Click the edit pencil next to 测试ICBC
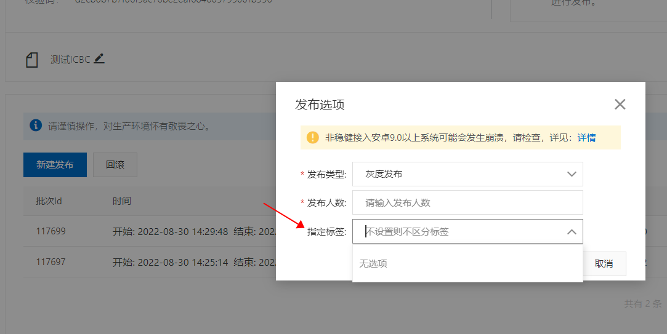The image size is (667, 334). point(99,58)
